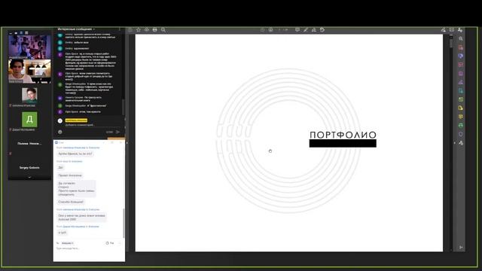Switch video panel to grid view icon
This screenshot has height=271, width=482.
26,32
